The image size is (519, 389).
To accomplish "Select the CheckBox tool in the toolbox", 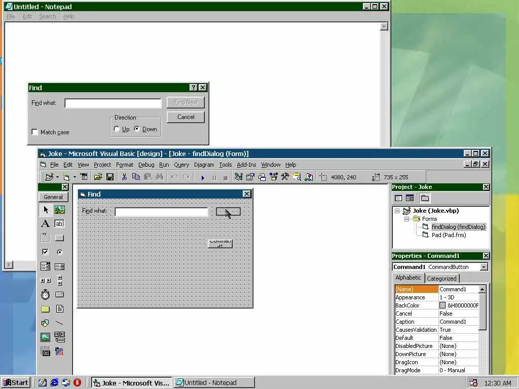I will point(46,252).
